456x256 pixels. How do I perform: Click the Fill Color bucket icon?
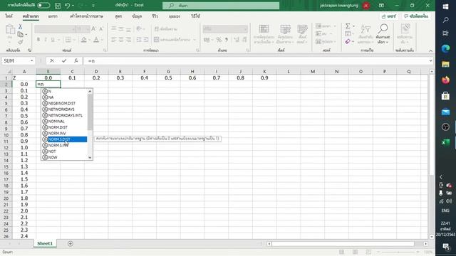click(x=84, y=40)
